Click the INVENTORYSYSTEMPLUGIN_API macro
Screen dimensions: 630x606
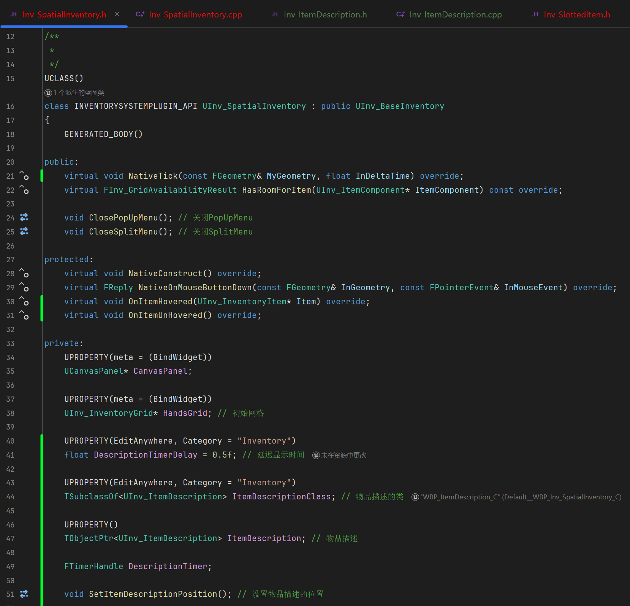point(136,106)
